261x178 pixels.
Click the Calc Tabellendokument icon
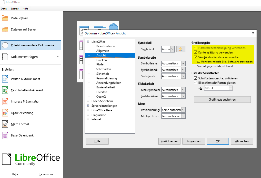tap(5, 90)
